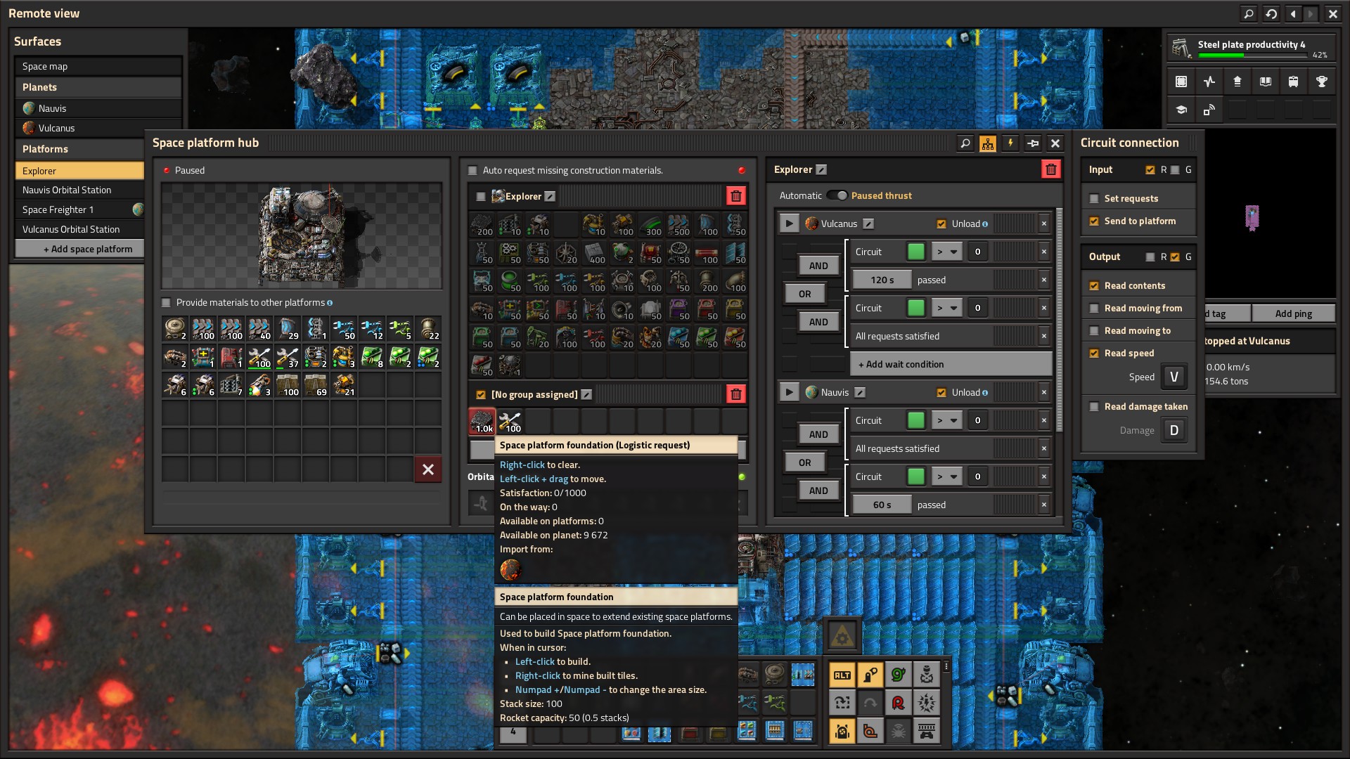Delete the Explorer schedule with the red trash icon
This screenshot has width=1350, height=759.
(1050, 169)
